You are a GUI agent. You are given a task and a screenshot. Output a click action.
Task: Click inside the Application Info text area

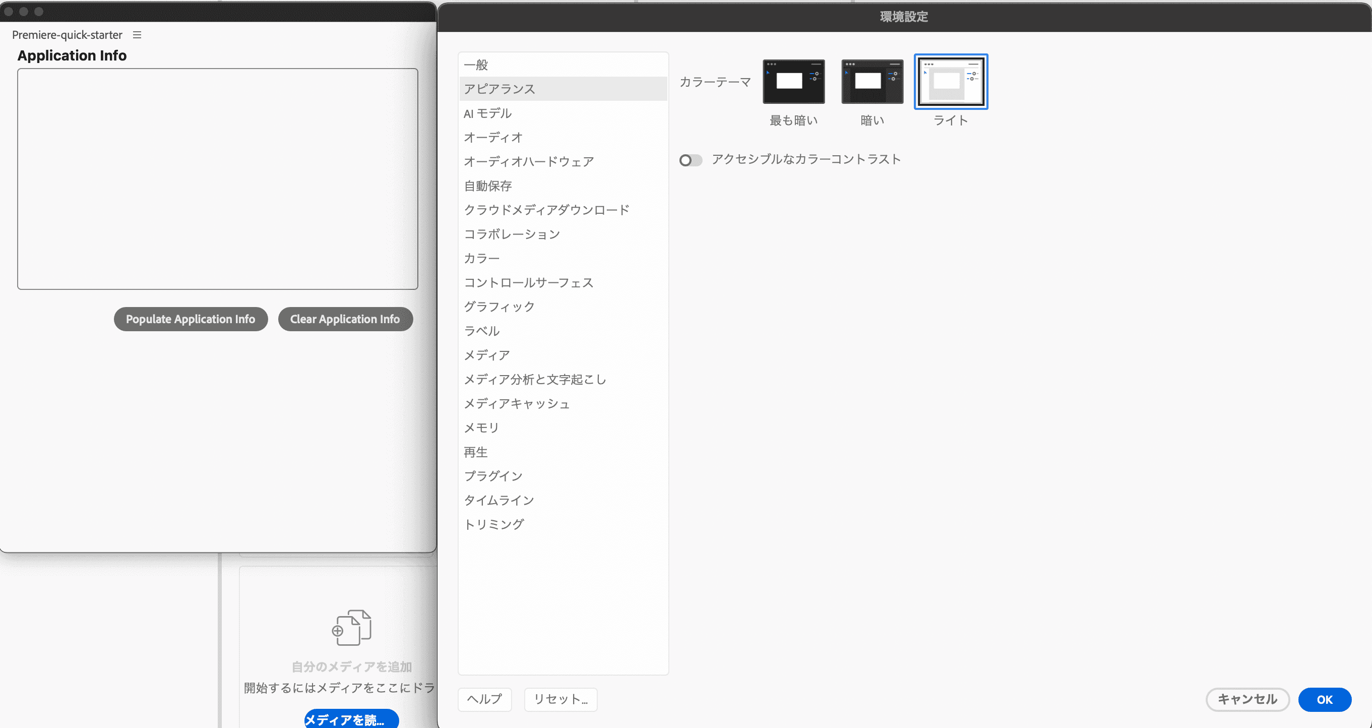click(x=218, y=179)
